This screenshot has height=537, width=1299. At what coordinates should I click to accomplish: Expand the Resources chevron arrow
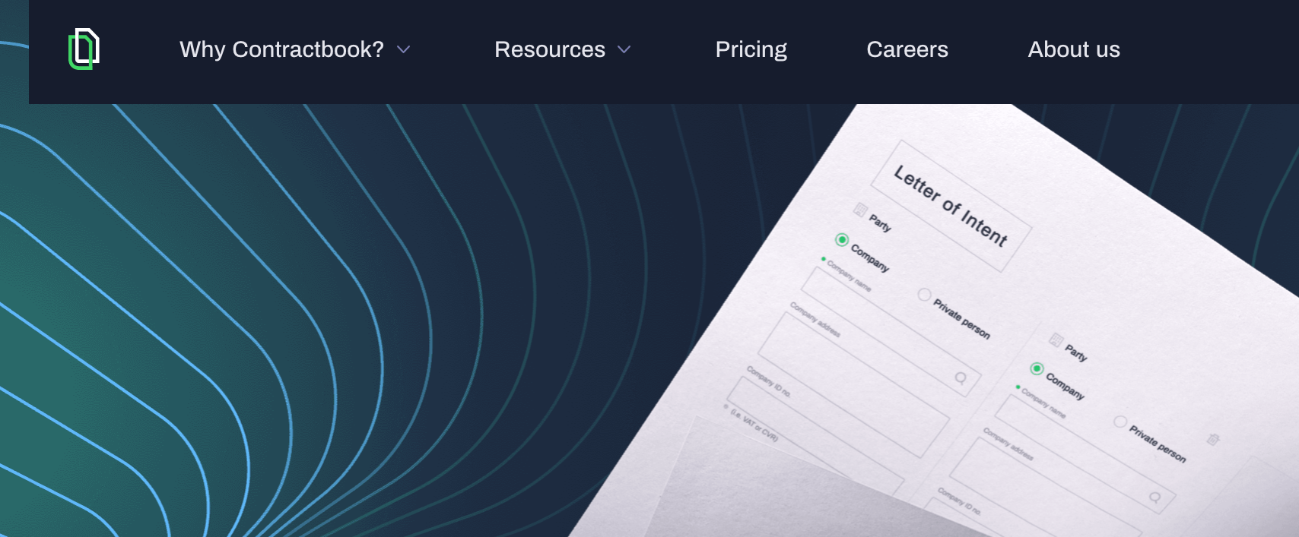624,50
